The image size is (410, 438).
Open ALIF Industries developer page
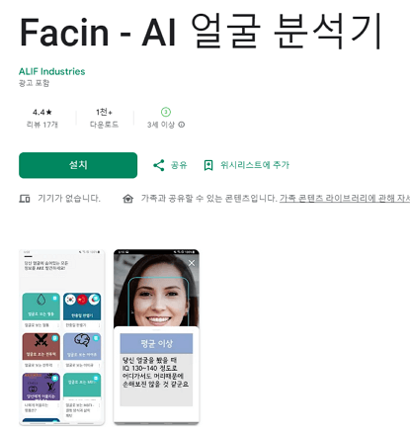(52, 71)
